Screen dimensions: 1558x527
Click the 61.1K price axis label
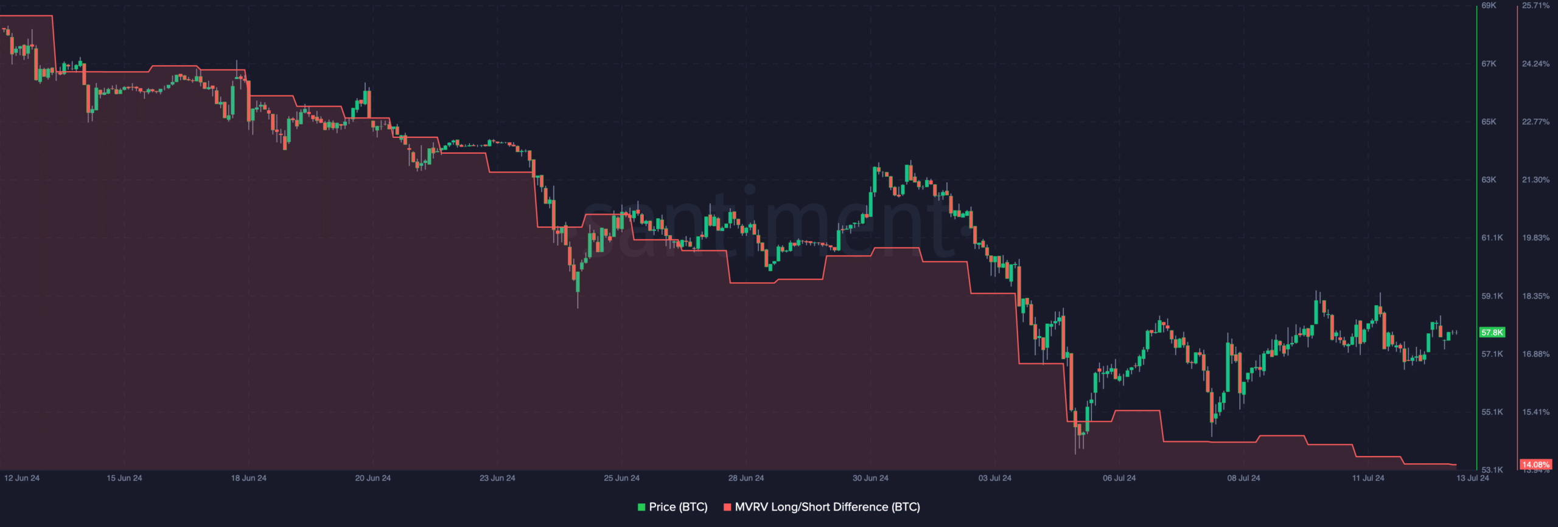1492,238
